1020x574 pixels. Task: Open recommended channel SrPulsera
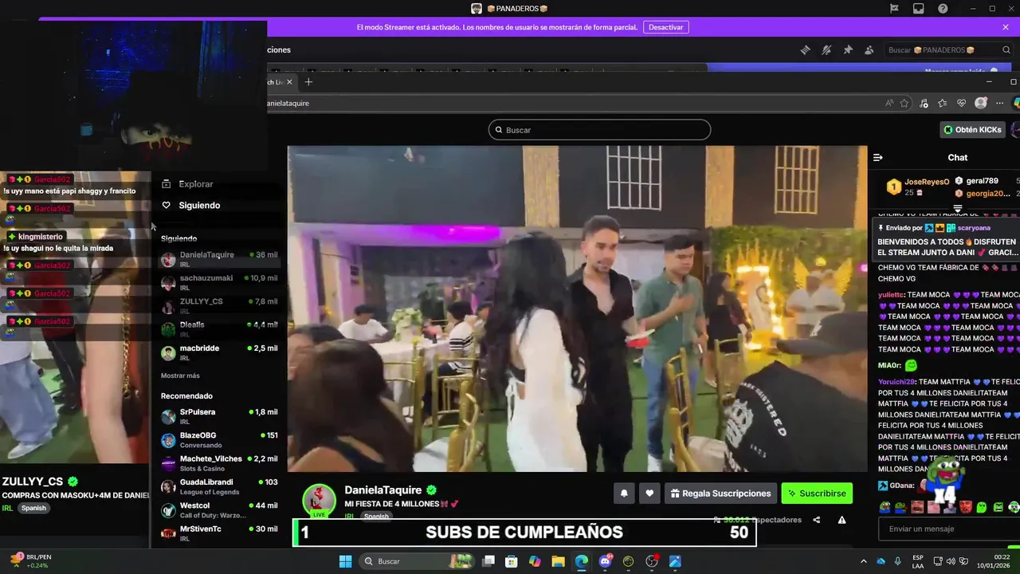click(x=219, y=416)
